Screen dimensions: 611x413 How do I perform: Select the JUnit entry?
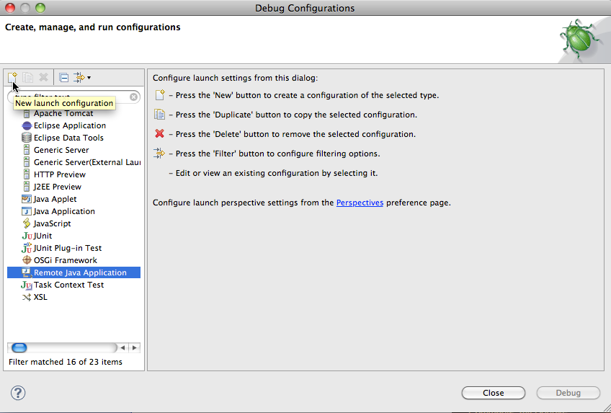point(43,236)
